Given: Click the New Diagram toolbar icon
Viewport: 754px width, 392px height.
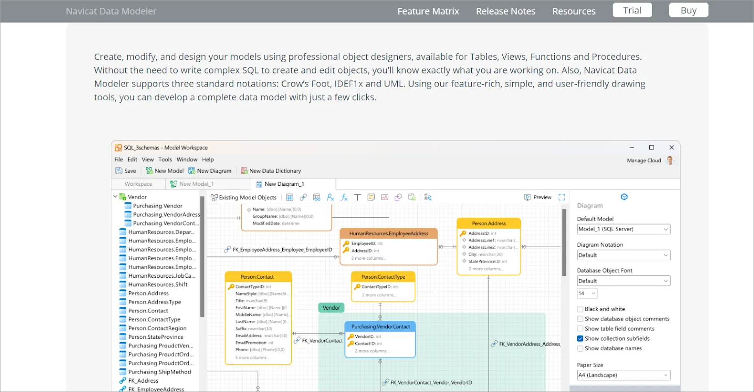Looking at the screenshot, I should click(x=192, y=171).
